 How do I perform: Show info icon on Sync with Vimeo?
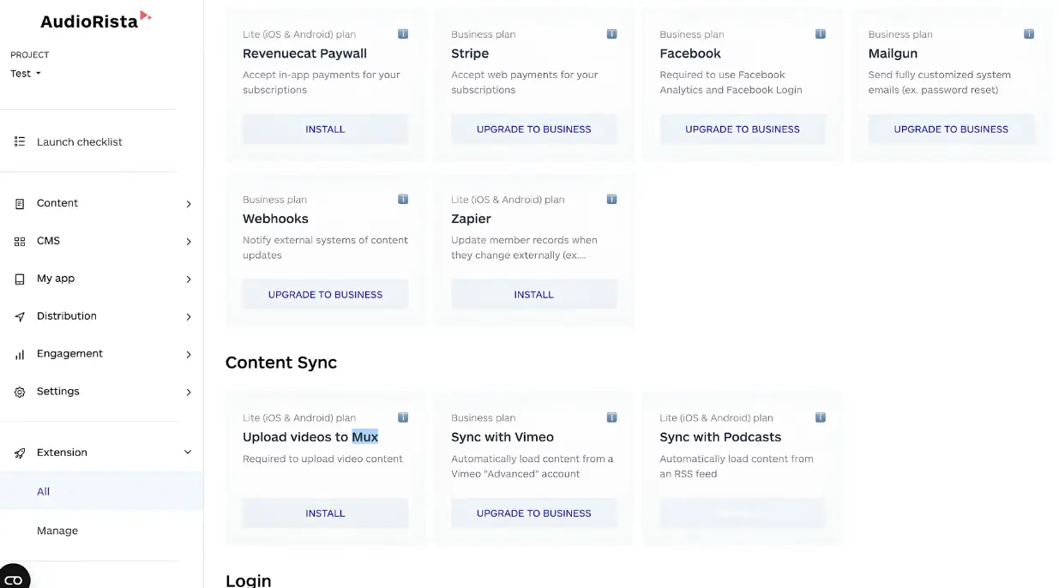coord(611,417)
